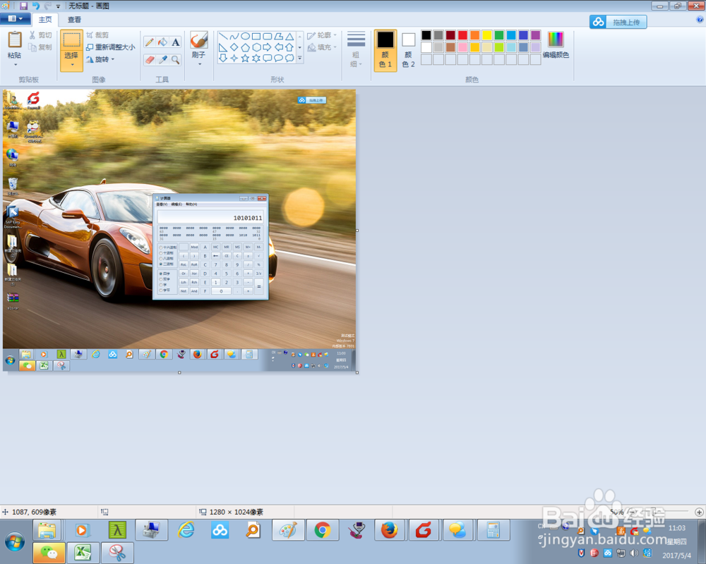706x564 pixels.
Task: Click the Save icon in quick access toolbar
Action: 23,6
